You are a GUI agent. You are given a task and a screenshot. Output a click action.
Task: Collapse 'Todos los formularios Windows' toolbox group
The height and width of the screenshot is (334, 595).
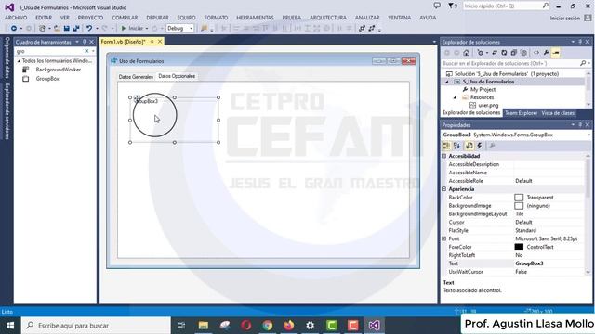coord(19,61)
